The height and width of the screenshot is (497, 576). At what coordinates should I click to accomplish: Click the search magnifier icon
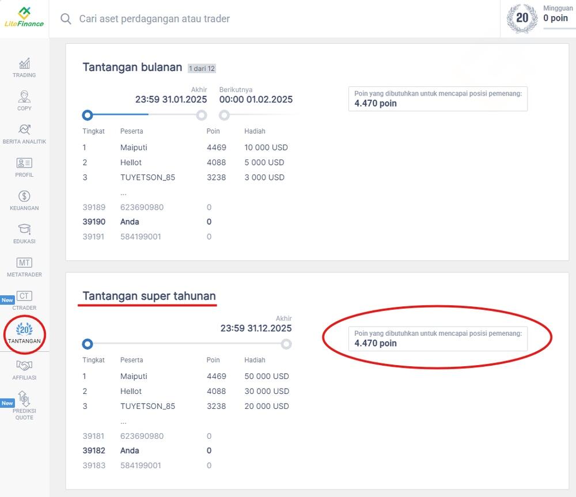(x=65, y=18)
